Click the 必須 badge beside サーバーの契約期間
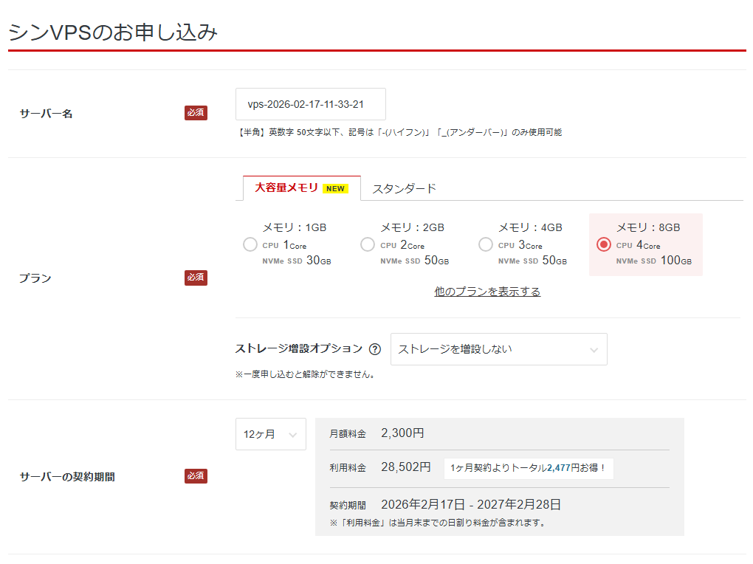753x564 pixels. [x=196, y=476]
